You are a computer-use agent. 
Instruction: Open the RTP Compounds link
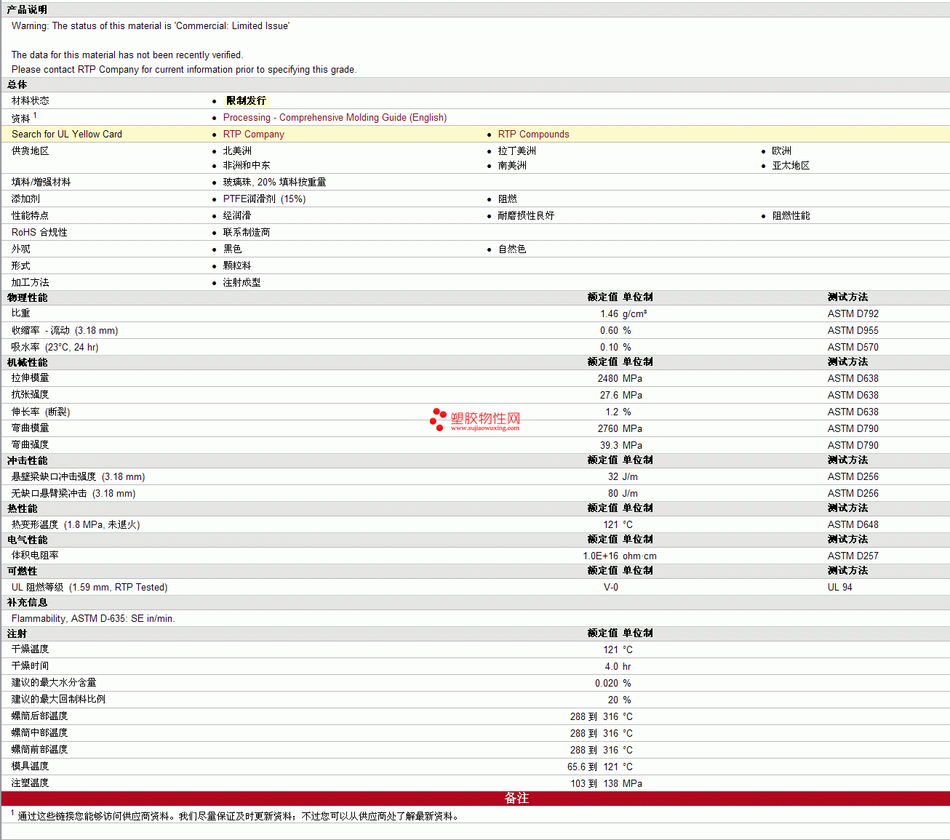tap(533, 134)
